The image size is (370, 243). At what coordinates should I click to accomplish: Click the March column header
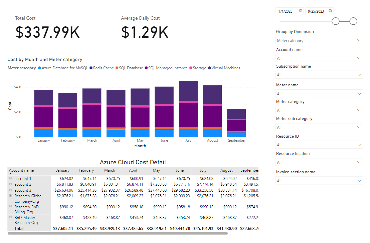[x=110, y=170]
